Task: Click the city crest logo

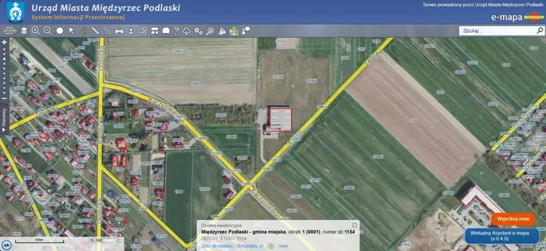Action: (16, 12)
